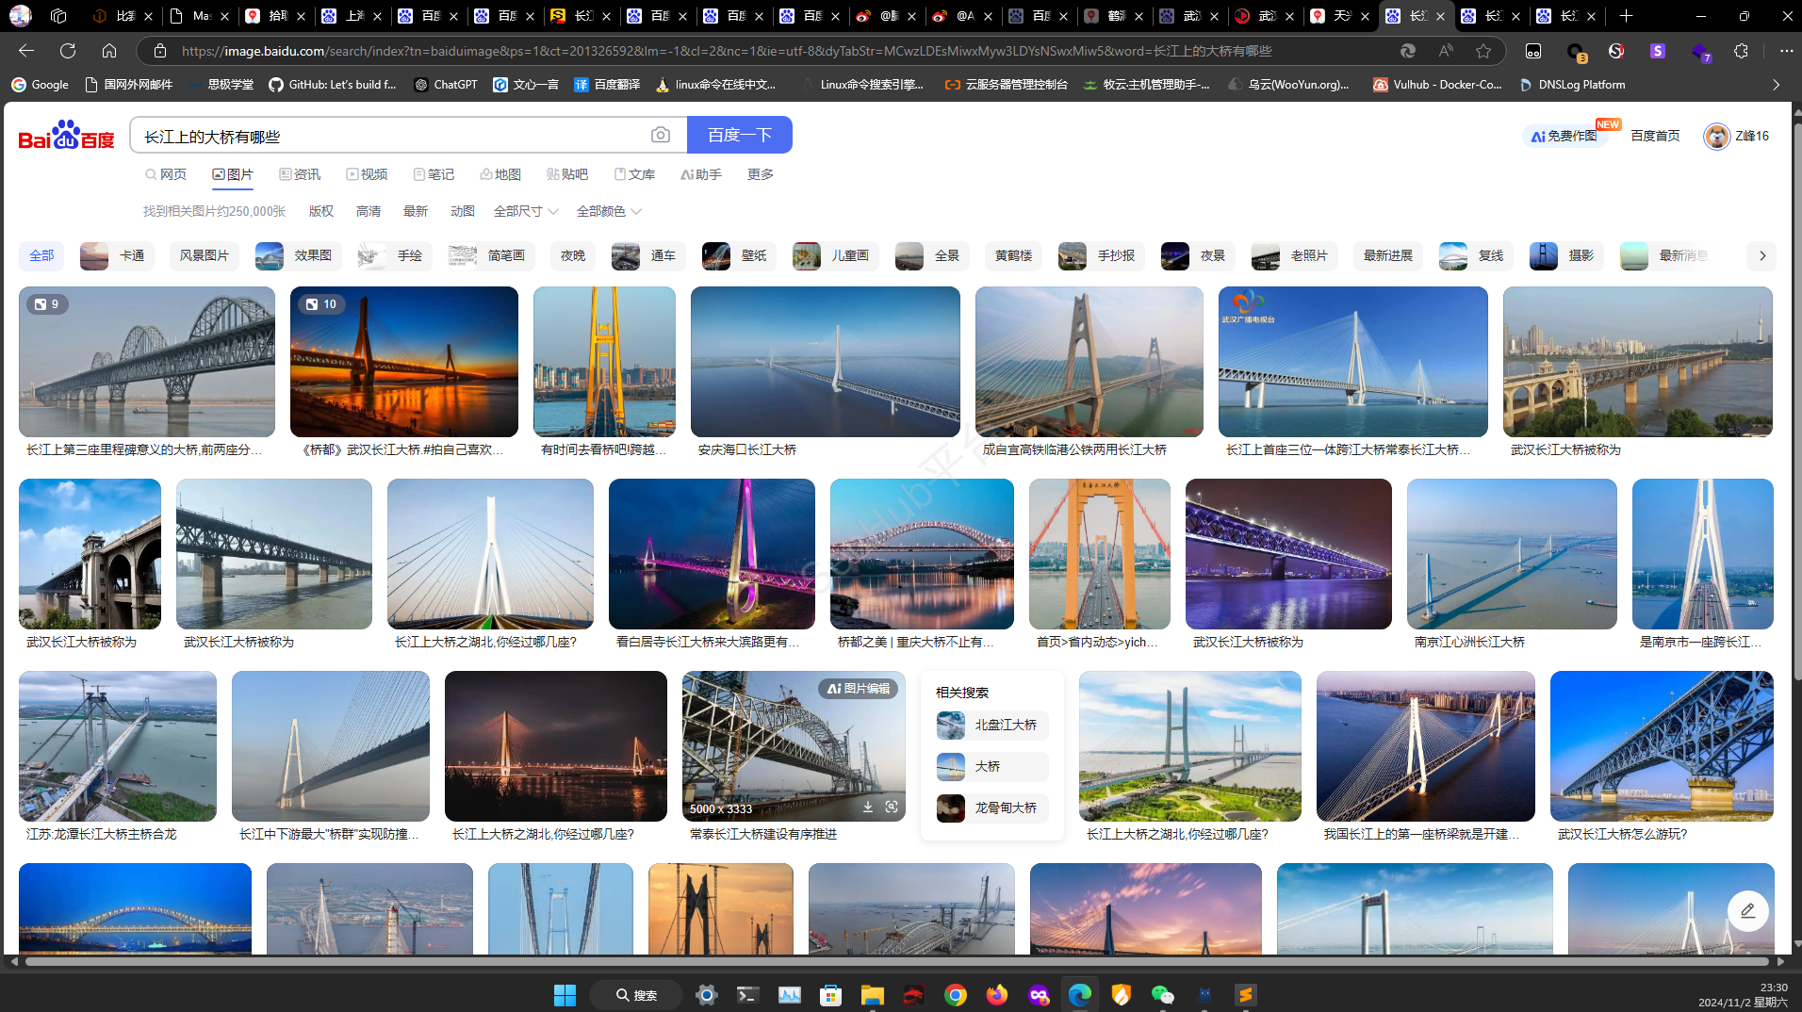Switch to the 资讯 search tab
The height and width of the screenshot is (1012, 1802).
(x=300, y=174)
